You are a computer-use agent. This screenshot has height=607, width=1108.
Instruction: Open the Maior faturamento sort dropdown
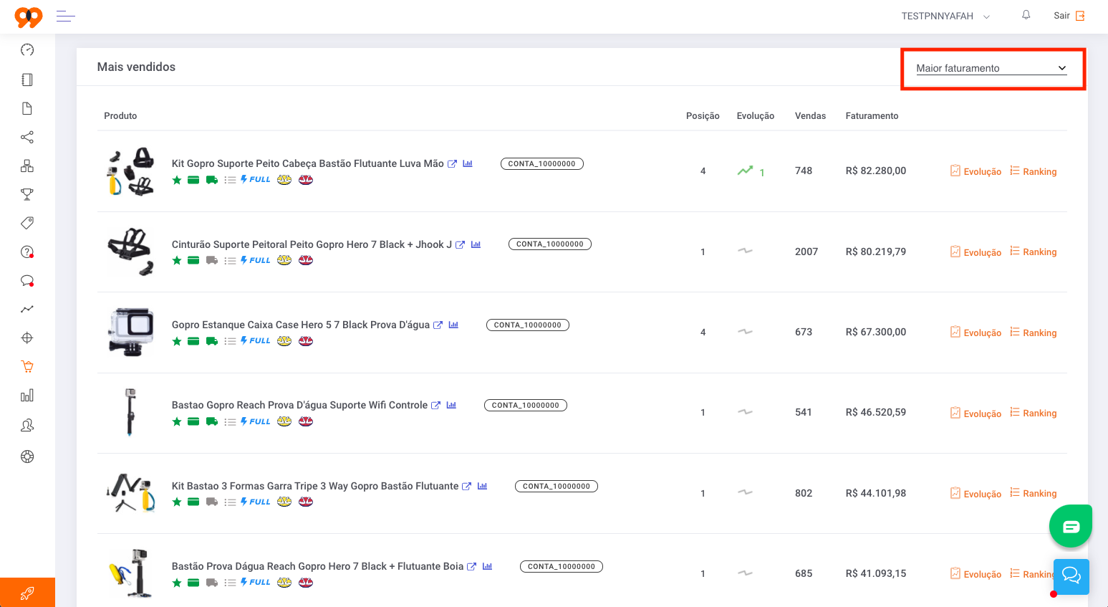[x=992, y=68]
